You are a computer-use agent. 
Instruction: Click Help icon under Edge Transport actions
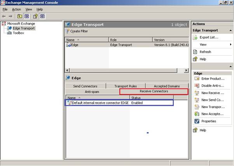(x=195, y=59)
